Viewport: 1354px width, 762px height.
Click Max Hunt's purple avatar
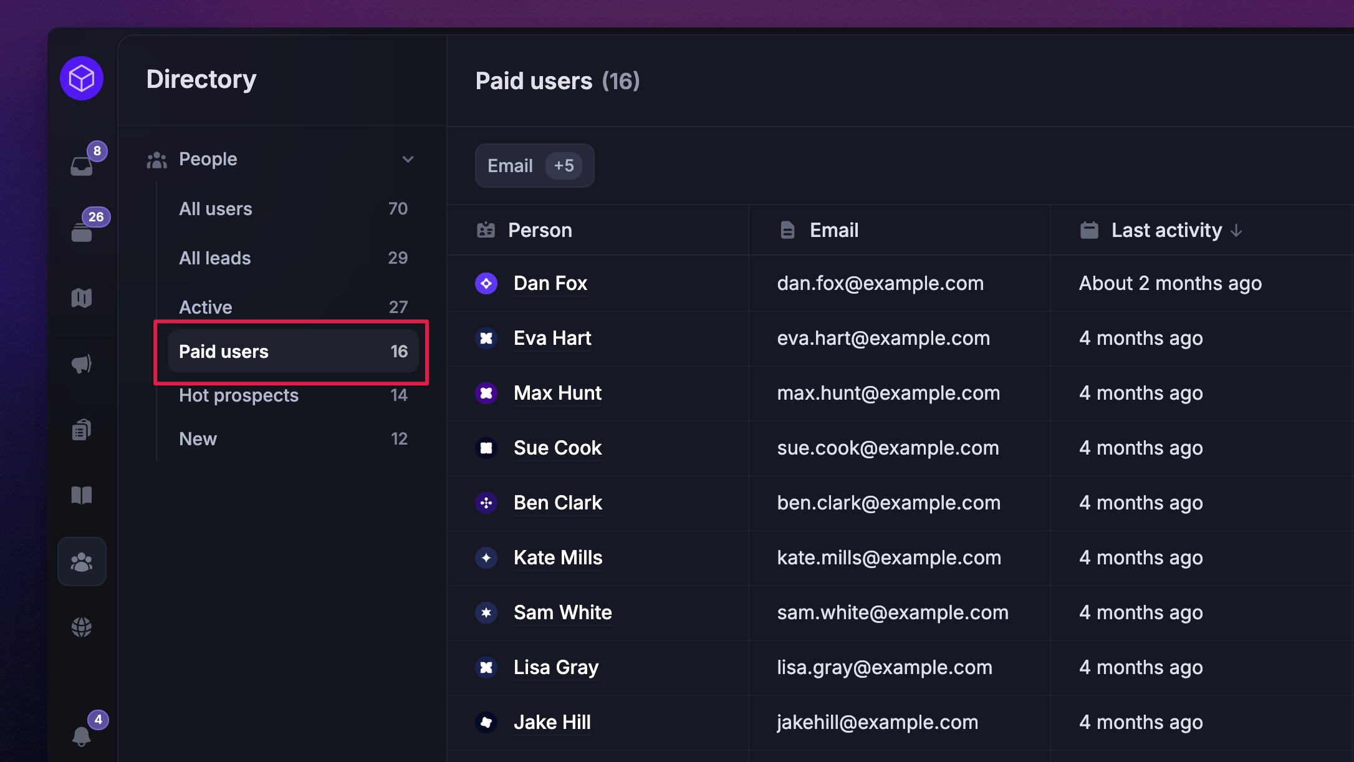[486, 393]
